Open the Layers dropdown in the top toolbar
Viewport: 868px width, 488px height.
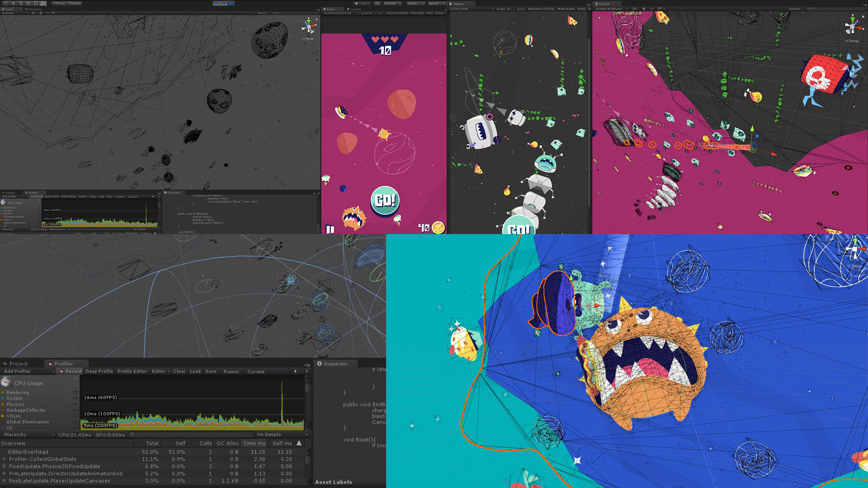(415, 3)
